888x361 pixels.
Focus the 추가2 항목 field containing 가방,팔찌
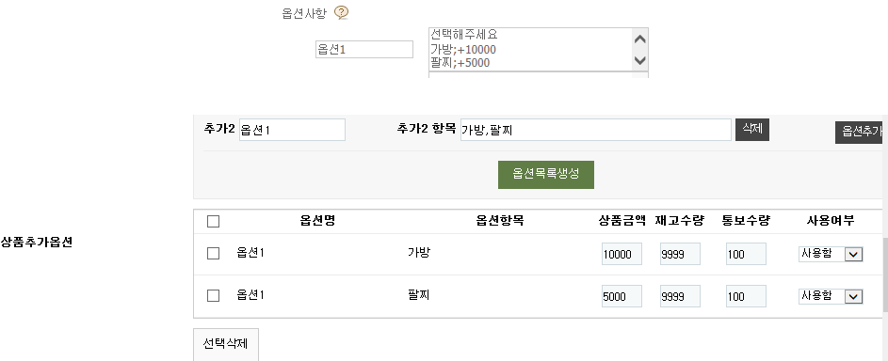[596, 130]
